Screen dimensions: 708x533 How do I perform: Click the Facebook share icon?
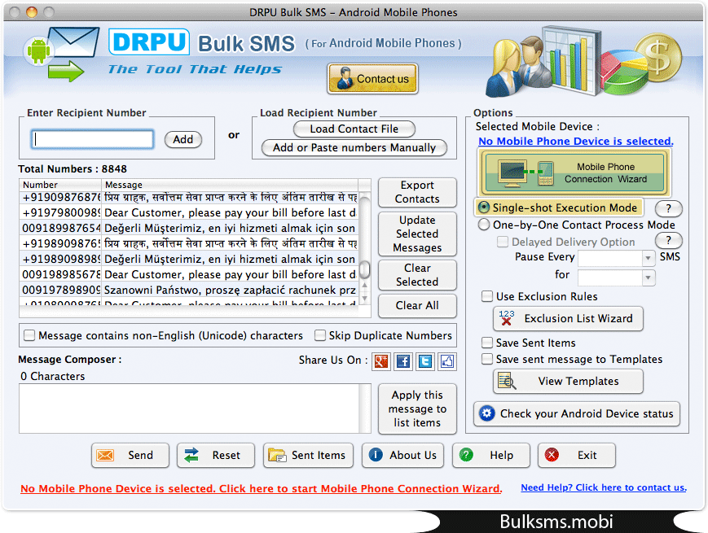click(403, 361)
